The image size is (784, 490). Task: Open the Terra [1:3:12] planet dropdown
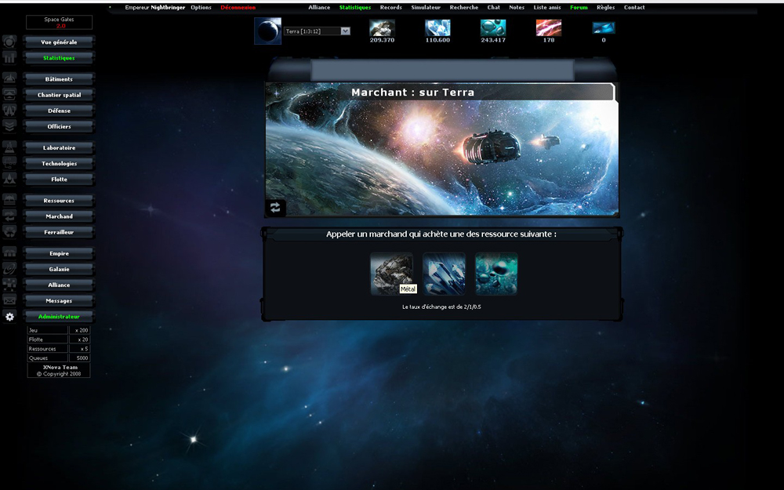tap(317, 31)
